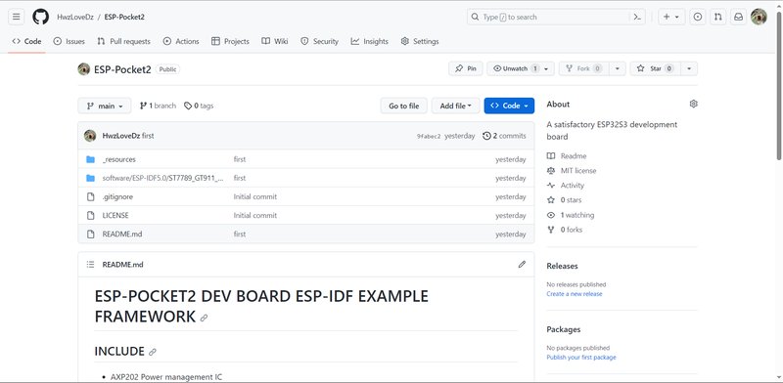783x383 pixels.
Task: Open the repository Settings tab
Action: 420,41
